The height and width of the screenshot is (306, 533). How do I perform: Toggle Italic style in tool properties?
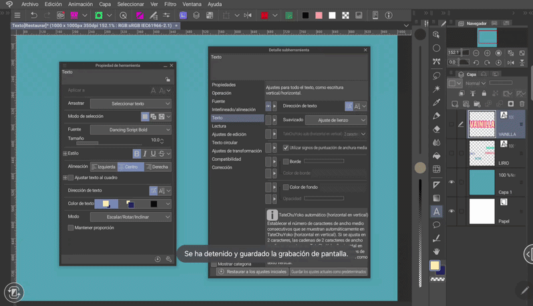[145, 153]
